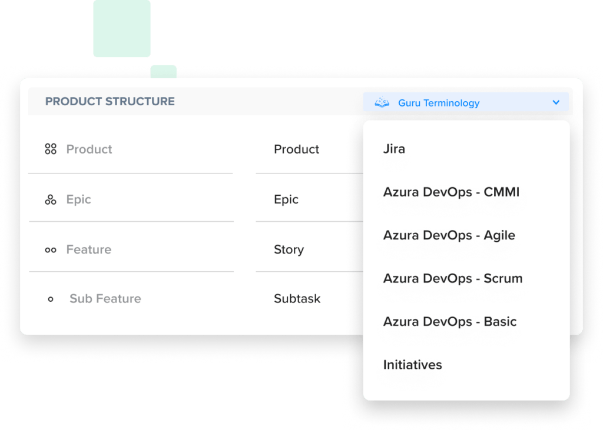
Task: Select Initiatives from the dropdown list
Action: pos(412,365)
